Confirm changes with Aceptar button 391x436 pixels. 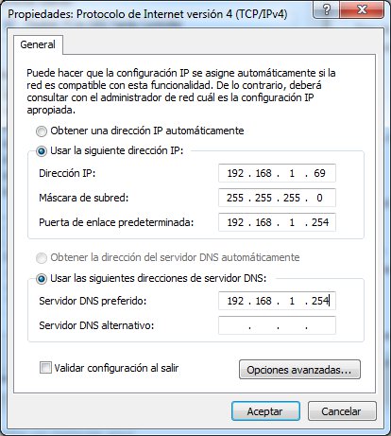click(265, 411)
